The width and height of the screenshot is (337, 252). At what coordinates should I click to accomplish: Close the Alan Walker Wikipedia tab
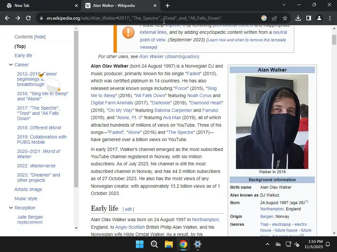pyautogui.click(x=155, y=6)
